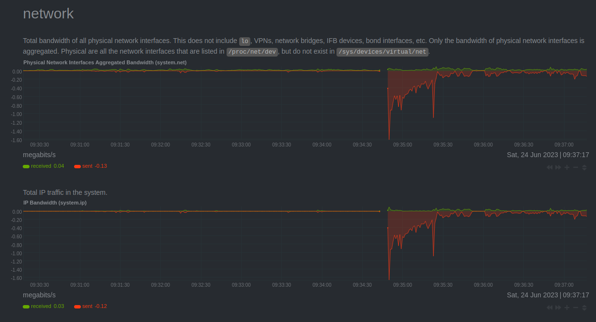Image resolution: width=596 pixels, height=322 pixels.
Task: Click the IP Bandwidth chart resize handle
Action: click(584, 307)
